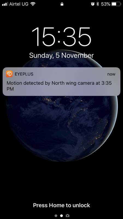This screenshot has width=123, height=219.
Task: Tap the Wi-Fi signal icon
Action: 33,4
